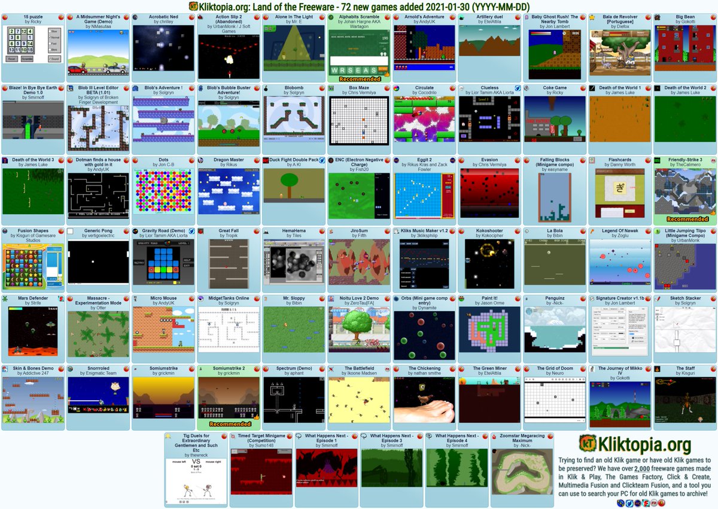718x509 pixels.
Task: Open the Penguinz game screenshot
Action: tap(555, 329)
